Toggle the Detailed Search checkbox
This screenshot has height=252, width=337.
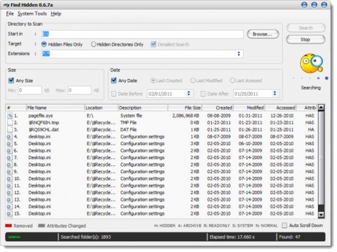pyautogui.click(x=153, y=44)
